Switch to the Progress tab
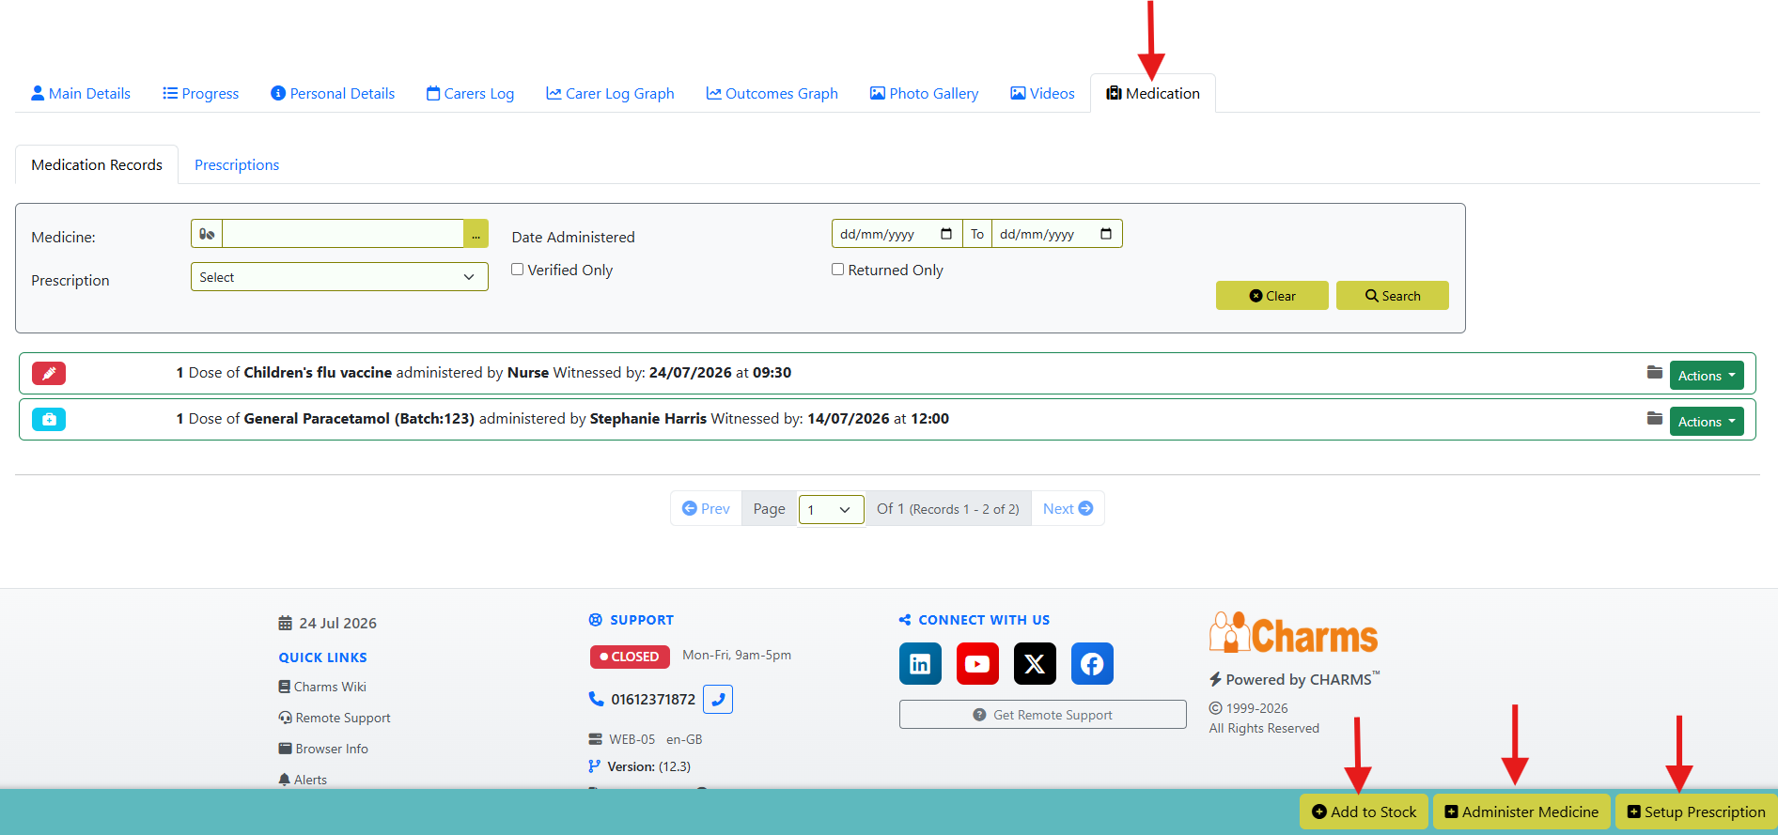This screenshot has height=835, width=1778. click(x=201, y=93)
